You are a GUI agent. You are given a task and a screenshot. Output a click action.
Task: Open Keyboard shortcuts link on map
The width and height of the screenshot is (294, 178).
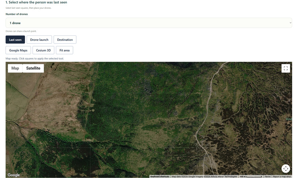pyautogui.click(x=160, y=177)
